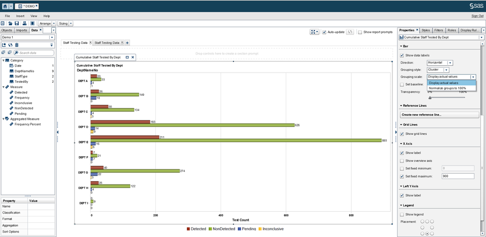Click the Date calendar item icon
Viewport: 486px width, 237px height.
pyautogui.click(x=12, y=66)
